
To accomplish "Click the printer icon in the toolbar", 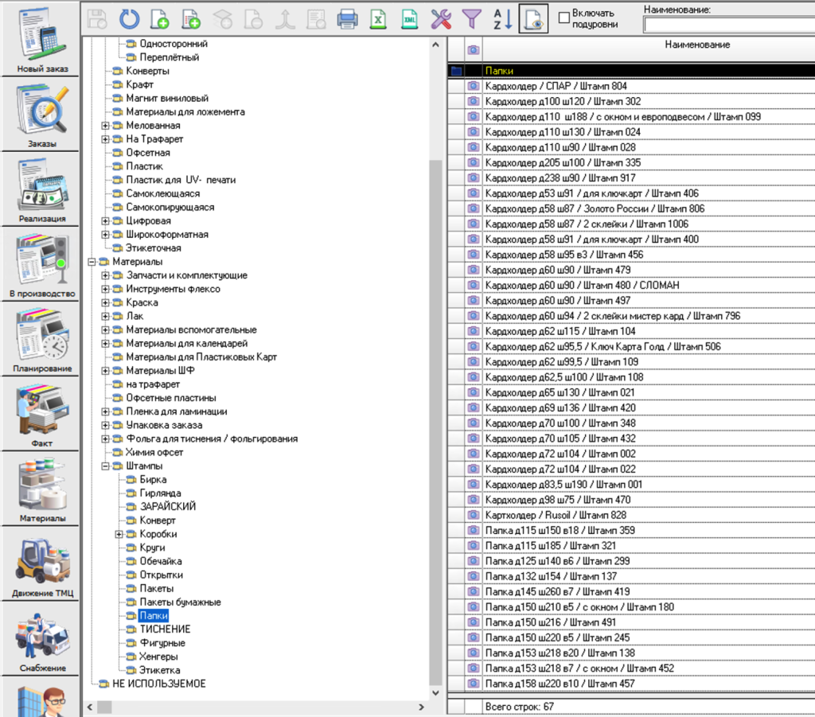I will (x=347, y=19).
